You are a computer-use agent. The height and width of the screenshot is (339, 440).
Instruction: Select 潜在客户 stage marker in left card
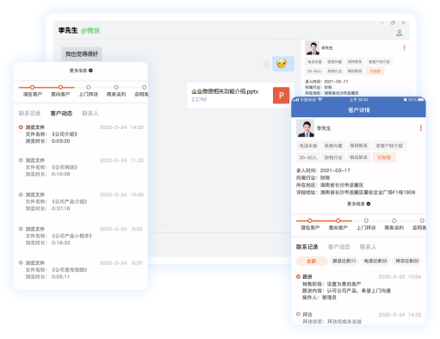[32, 87]
